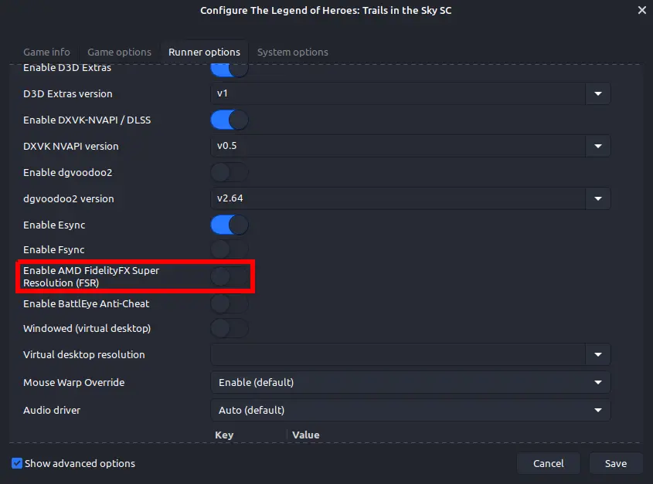Click the Enable BattlEye Anti-Cheat label
Viewport: 653px width, 484px height.
pos(87,303)
